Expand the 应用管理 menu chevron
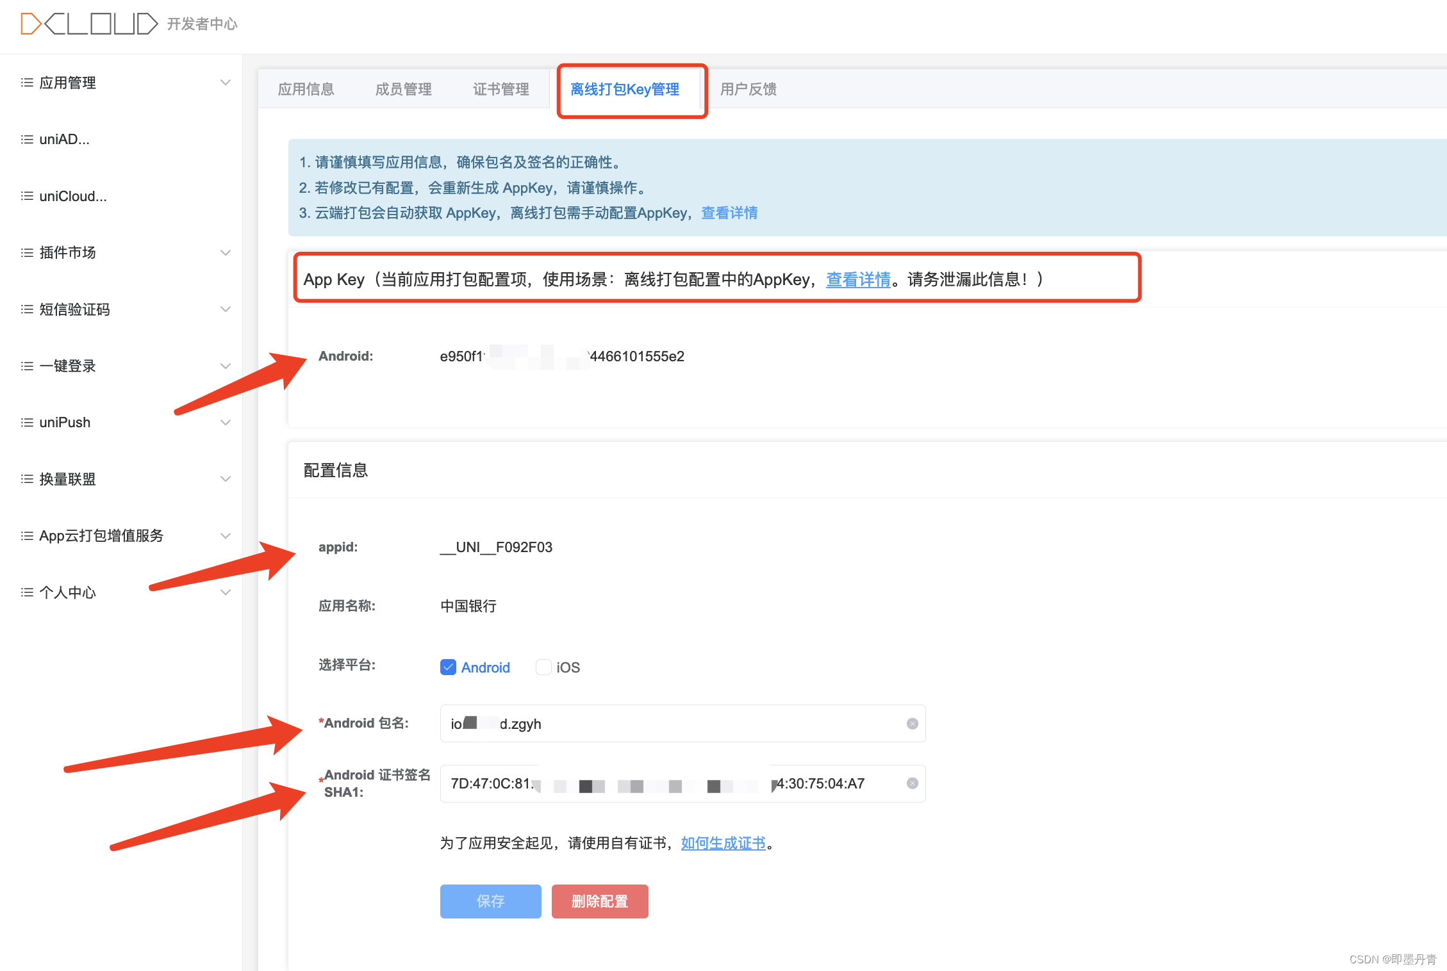The width and height of the screenshot is (1447, 971). [x=226, y=83]
